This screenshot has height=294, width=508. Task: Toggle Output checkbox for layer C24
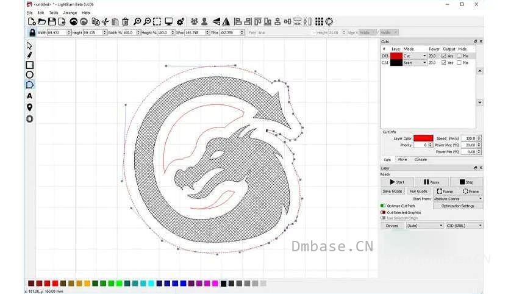click(443, 63)
